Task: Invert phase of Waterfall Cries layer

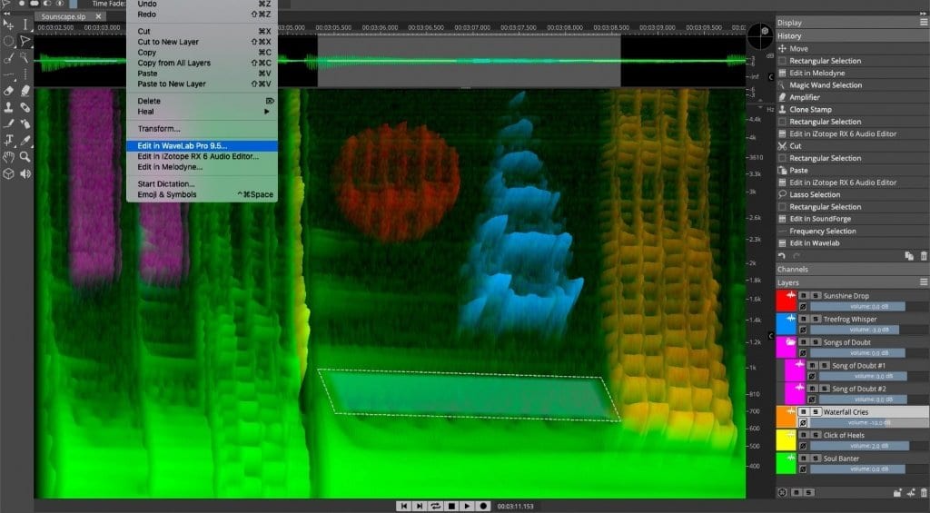Action: [803, 423]
